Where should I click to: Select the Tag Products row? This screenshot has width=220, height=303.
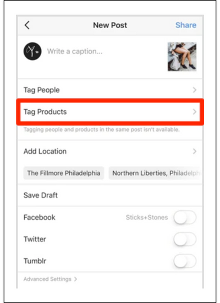[x=110, y=112]
